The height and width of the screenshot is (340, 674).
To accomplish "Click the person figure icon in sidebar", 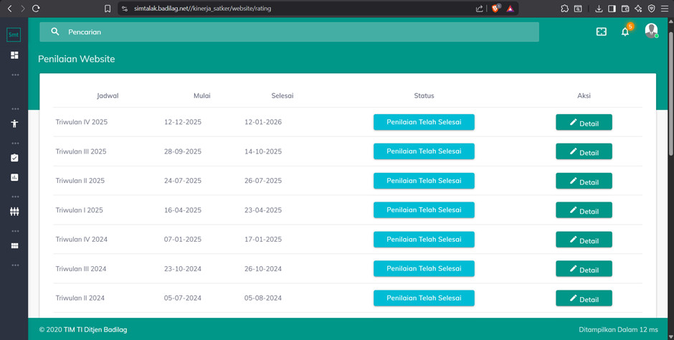I will click(x=14, y=123).
